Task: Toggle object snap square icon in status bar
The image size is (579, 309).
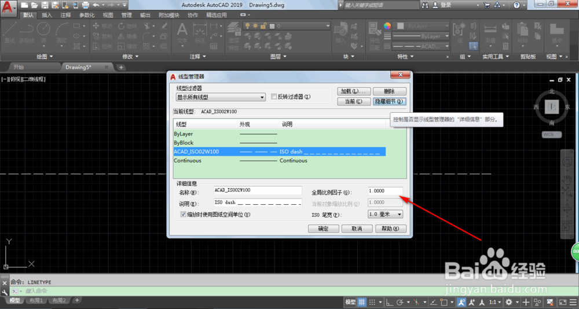Action: (x=444, y=302)
